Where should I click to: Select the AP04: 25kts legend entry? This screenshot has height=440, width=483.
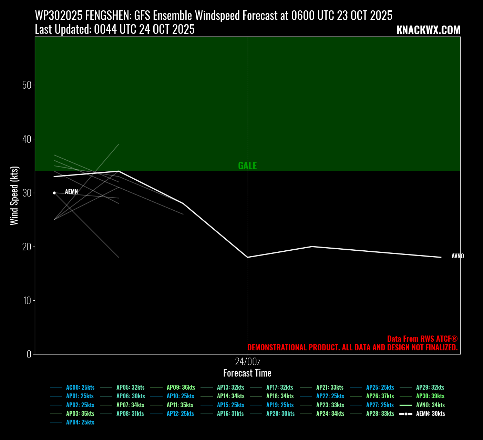[80, 422]
